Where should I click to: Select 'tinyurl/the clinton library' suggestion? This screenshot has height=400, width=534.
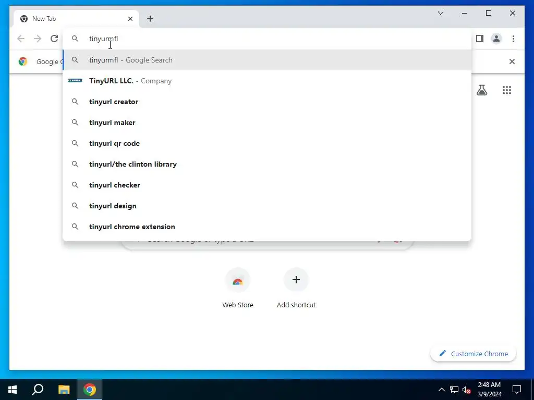coord(267,164)
